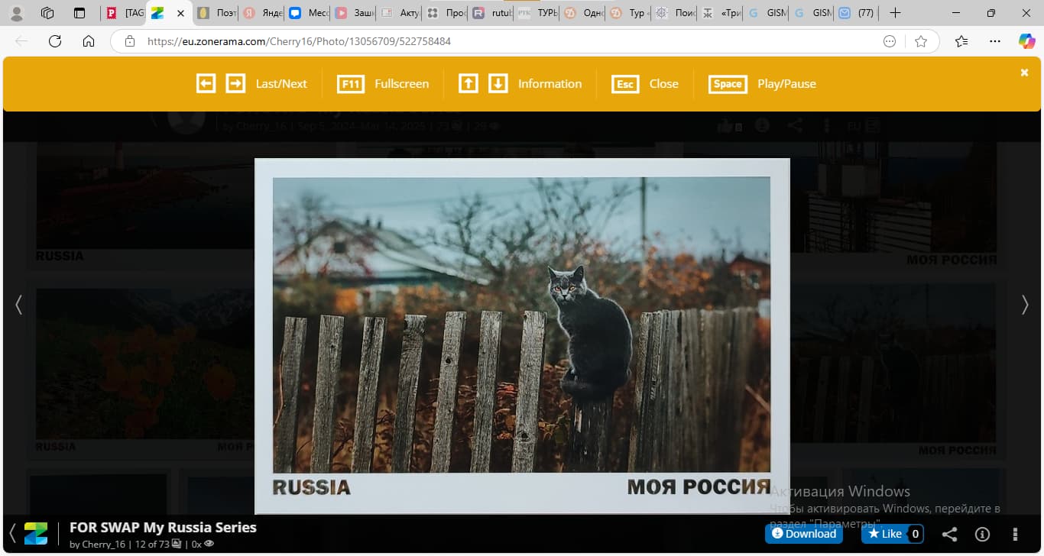Collapse the bottom bar with the left chevron
This screenshot has width=1044, height=556.
click(12, 533)
